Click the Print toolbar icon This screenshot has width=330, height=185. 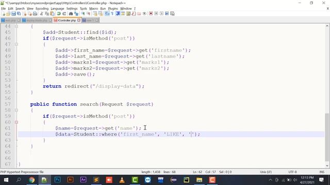35,14
